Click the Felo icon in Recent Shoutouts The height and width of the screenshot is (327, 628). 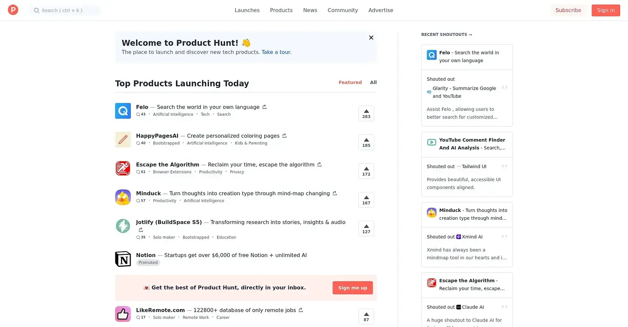coord(432,55)
